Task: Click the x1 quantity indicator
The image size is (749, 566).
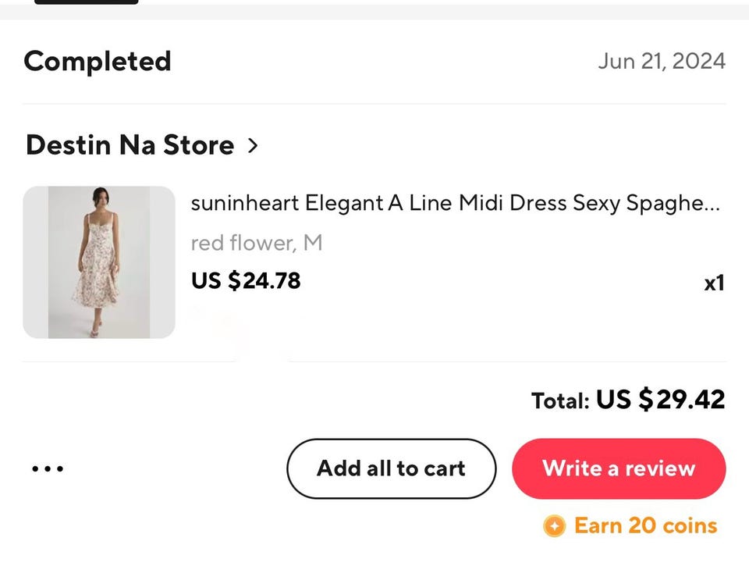Action: (714, 283)
